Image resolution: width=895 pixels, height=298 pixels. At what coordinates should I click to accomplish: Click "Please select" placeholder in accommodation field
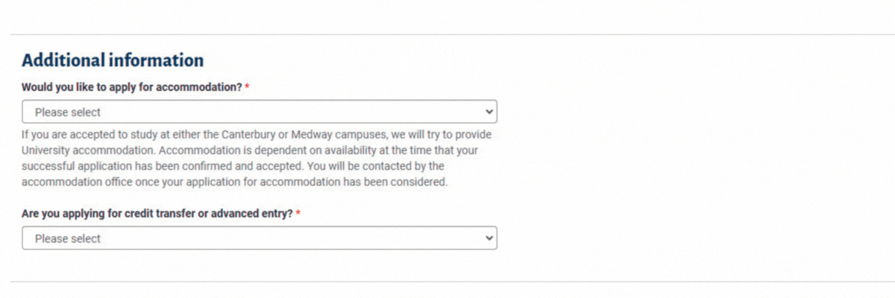(x=68, y=112)
